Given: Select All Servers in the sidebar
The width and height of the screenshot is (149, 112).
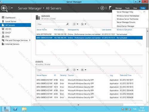Looking at the screenshot, I should pyautogui.click(x=16, y=25).
